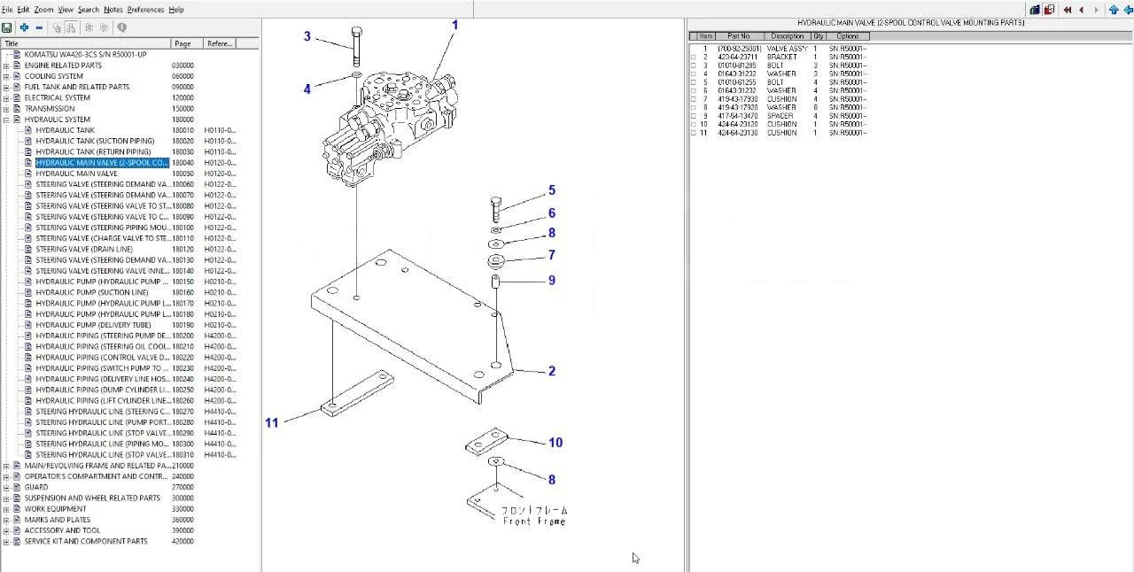Viewport: 1134px width, 572px height.
Task: Select STEERING VALVE (DRAIN LINE) row
Action: click(x=84, y=250)
